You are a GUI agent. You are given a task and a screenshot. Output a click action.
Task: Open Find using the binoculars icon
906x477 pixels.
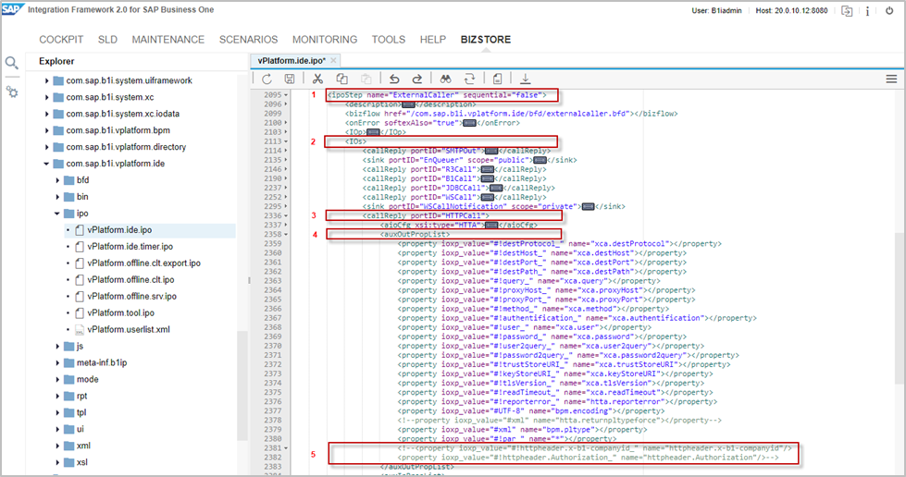445,79
